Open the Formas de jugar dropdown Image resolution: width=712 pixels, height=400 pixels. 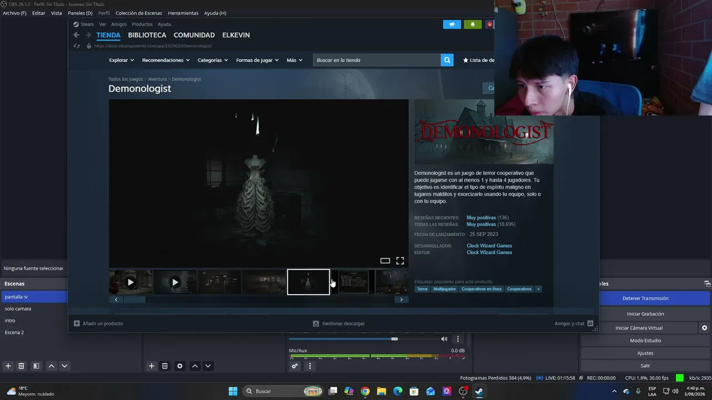pos(258,60)
